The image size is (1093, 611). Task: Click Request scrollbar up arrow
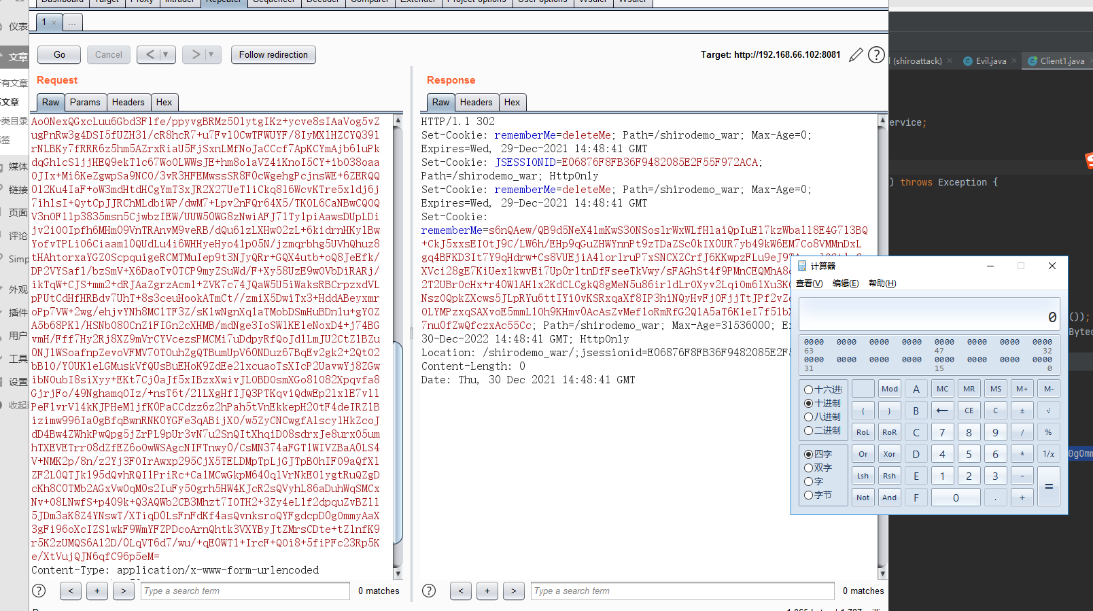(398, 121)
